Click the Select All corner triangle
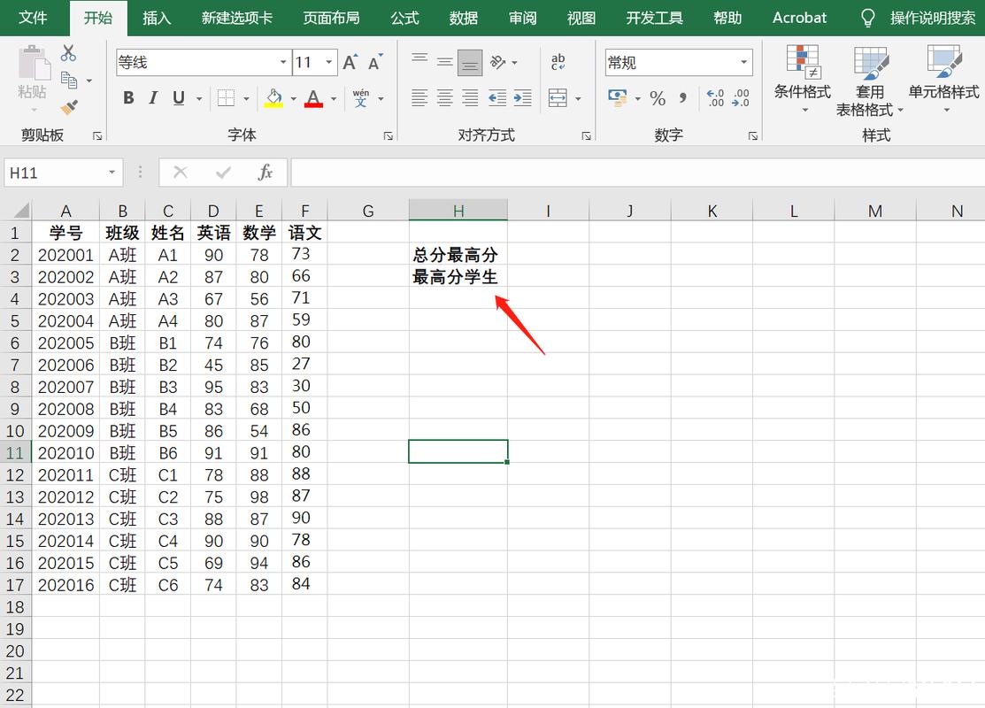The image size is (985, 708). point(20,210)
